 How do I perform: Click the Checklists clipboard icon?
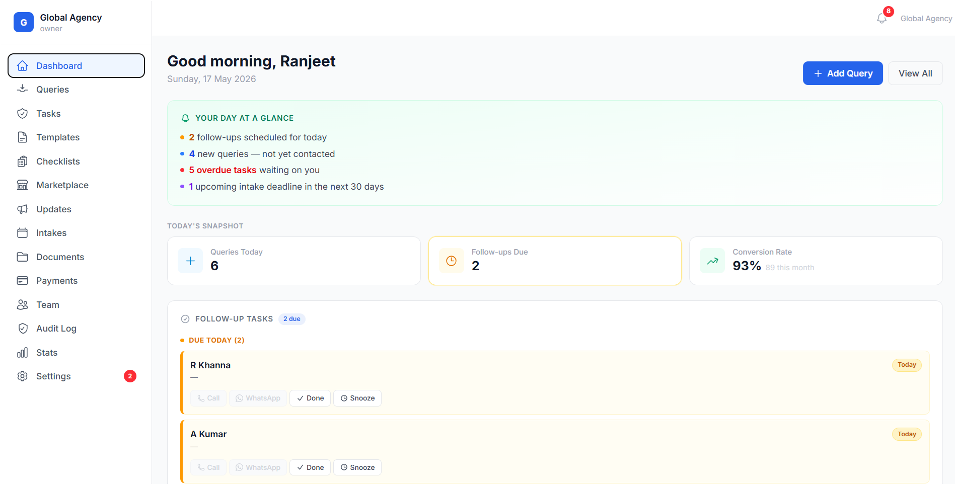(23, 161)
